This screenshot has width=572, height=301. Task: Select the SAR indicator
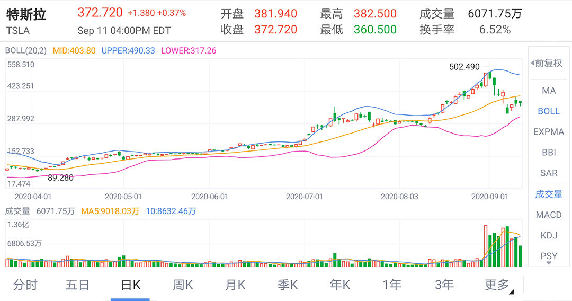coord(549,173)
